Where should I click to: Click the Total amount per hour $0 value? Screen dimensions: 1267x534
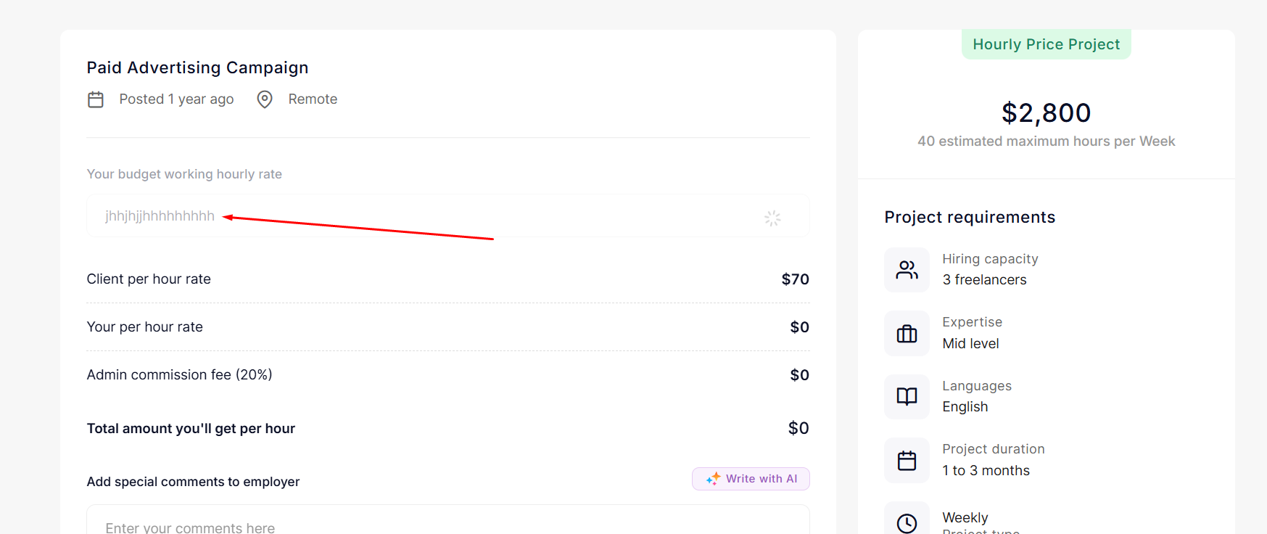click(x=798, y=428)
